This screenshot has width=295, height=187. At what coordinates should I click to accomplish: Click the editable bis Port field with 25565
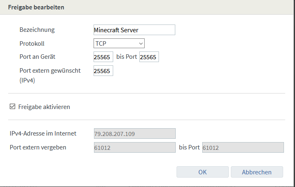[x=149, y=57]
